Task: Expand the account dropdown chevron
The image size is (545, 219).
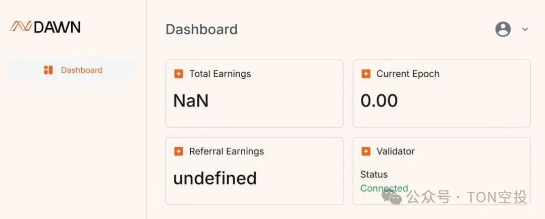Action: click(525, 29)
